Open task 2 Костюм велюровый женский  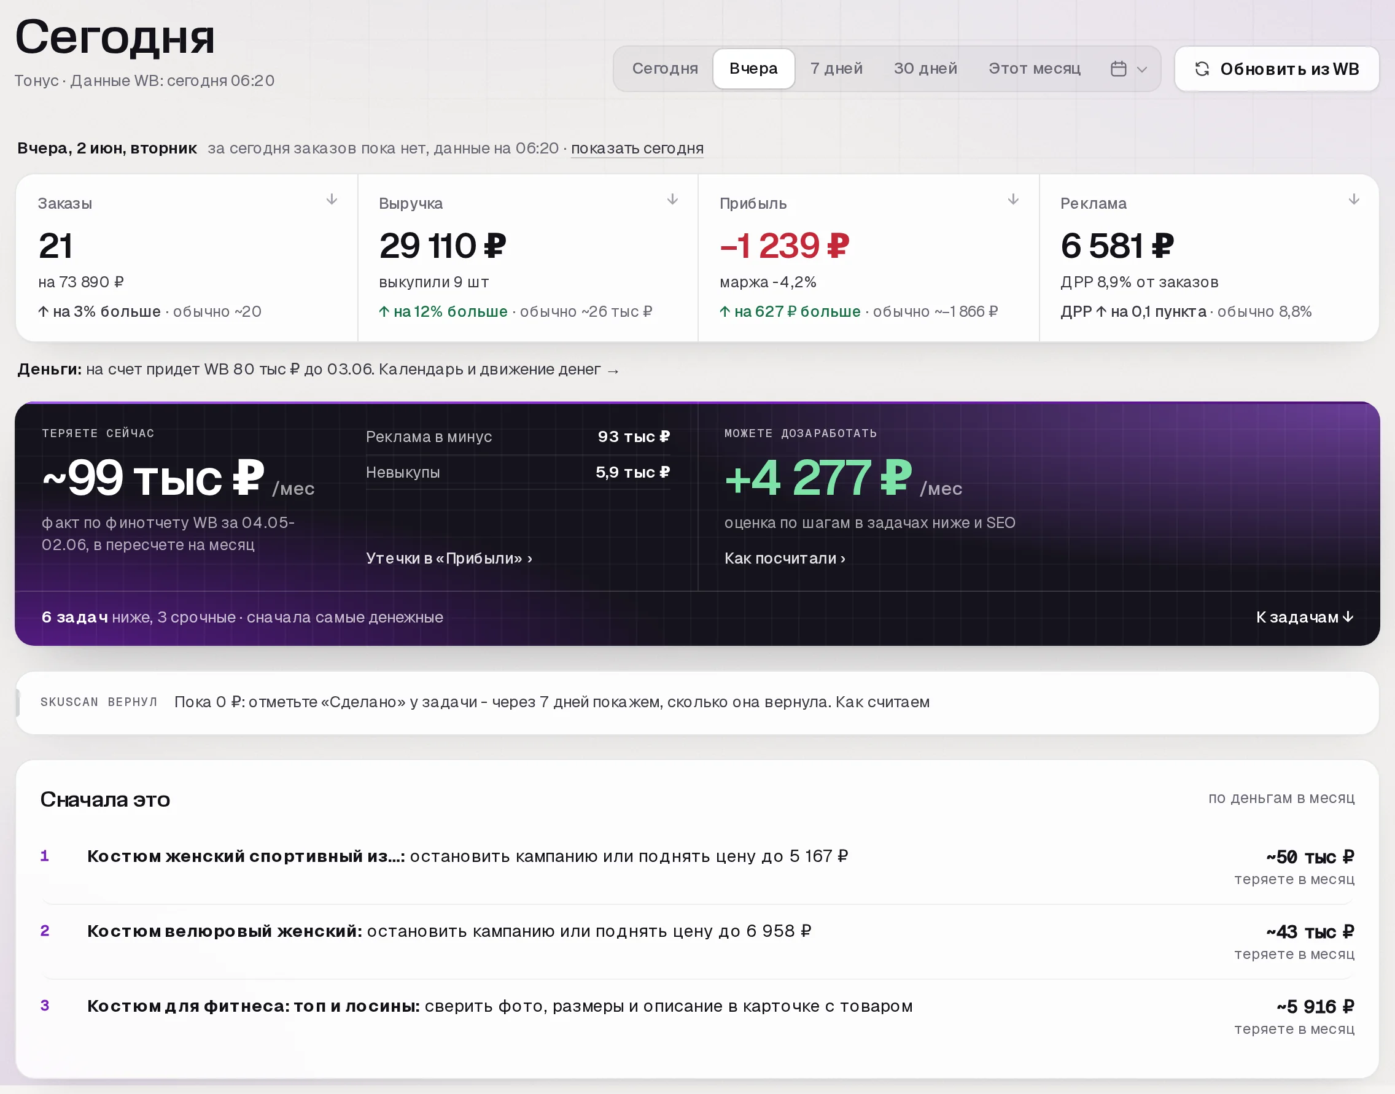[697, 942]
